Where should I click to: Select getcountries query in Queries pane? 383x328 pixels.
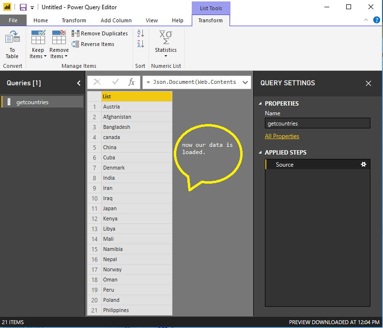[x=43, y=102]
